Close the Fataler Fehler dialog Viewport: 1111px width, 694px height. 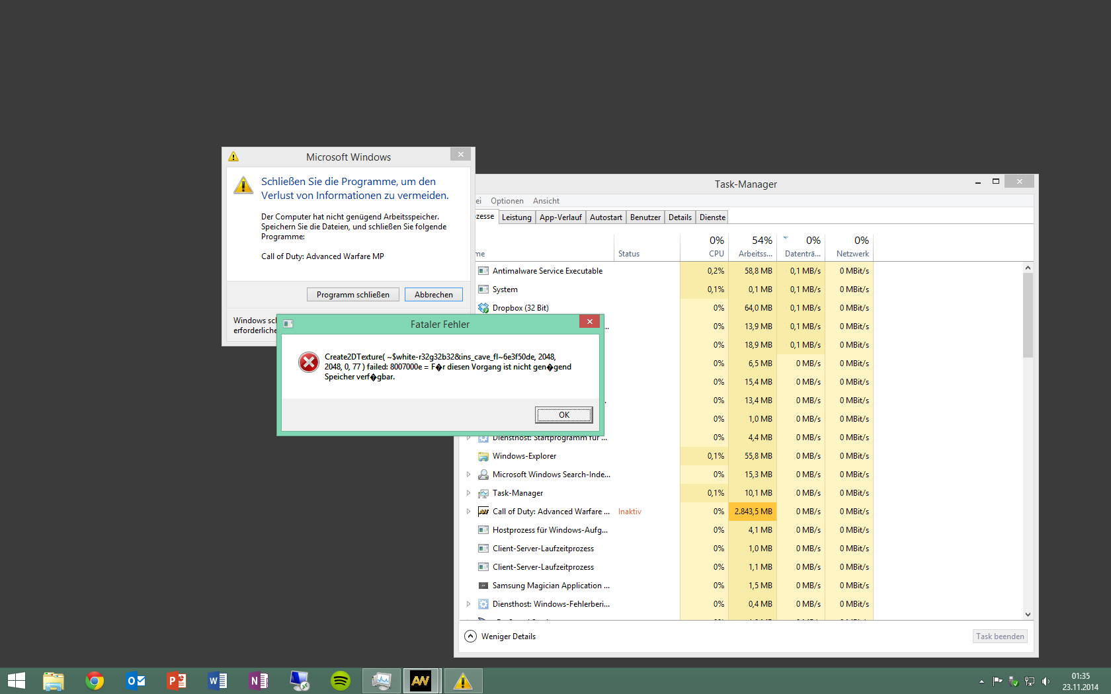pos(589,321)
